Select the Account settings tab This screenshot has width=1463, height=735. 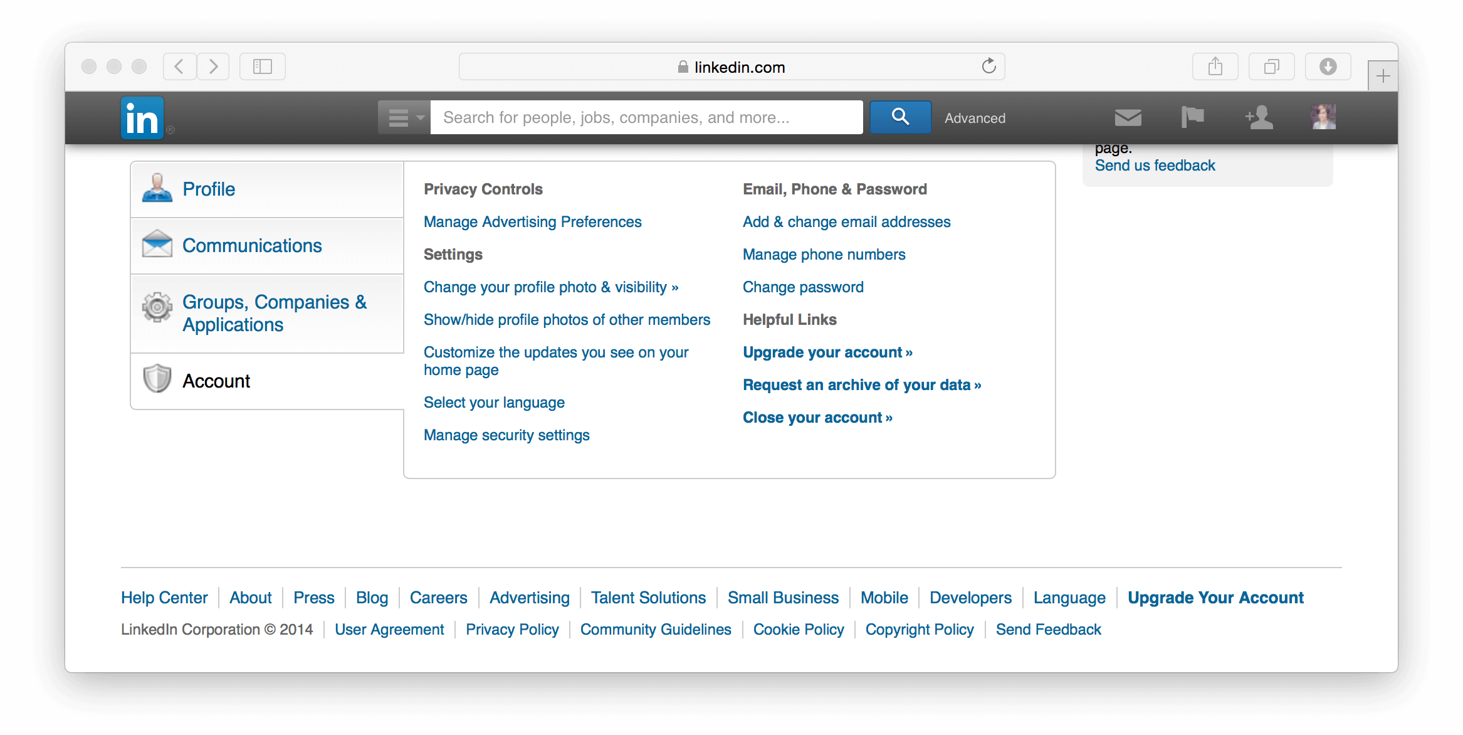(267, 381)
